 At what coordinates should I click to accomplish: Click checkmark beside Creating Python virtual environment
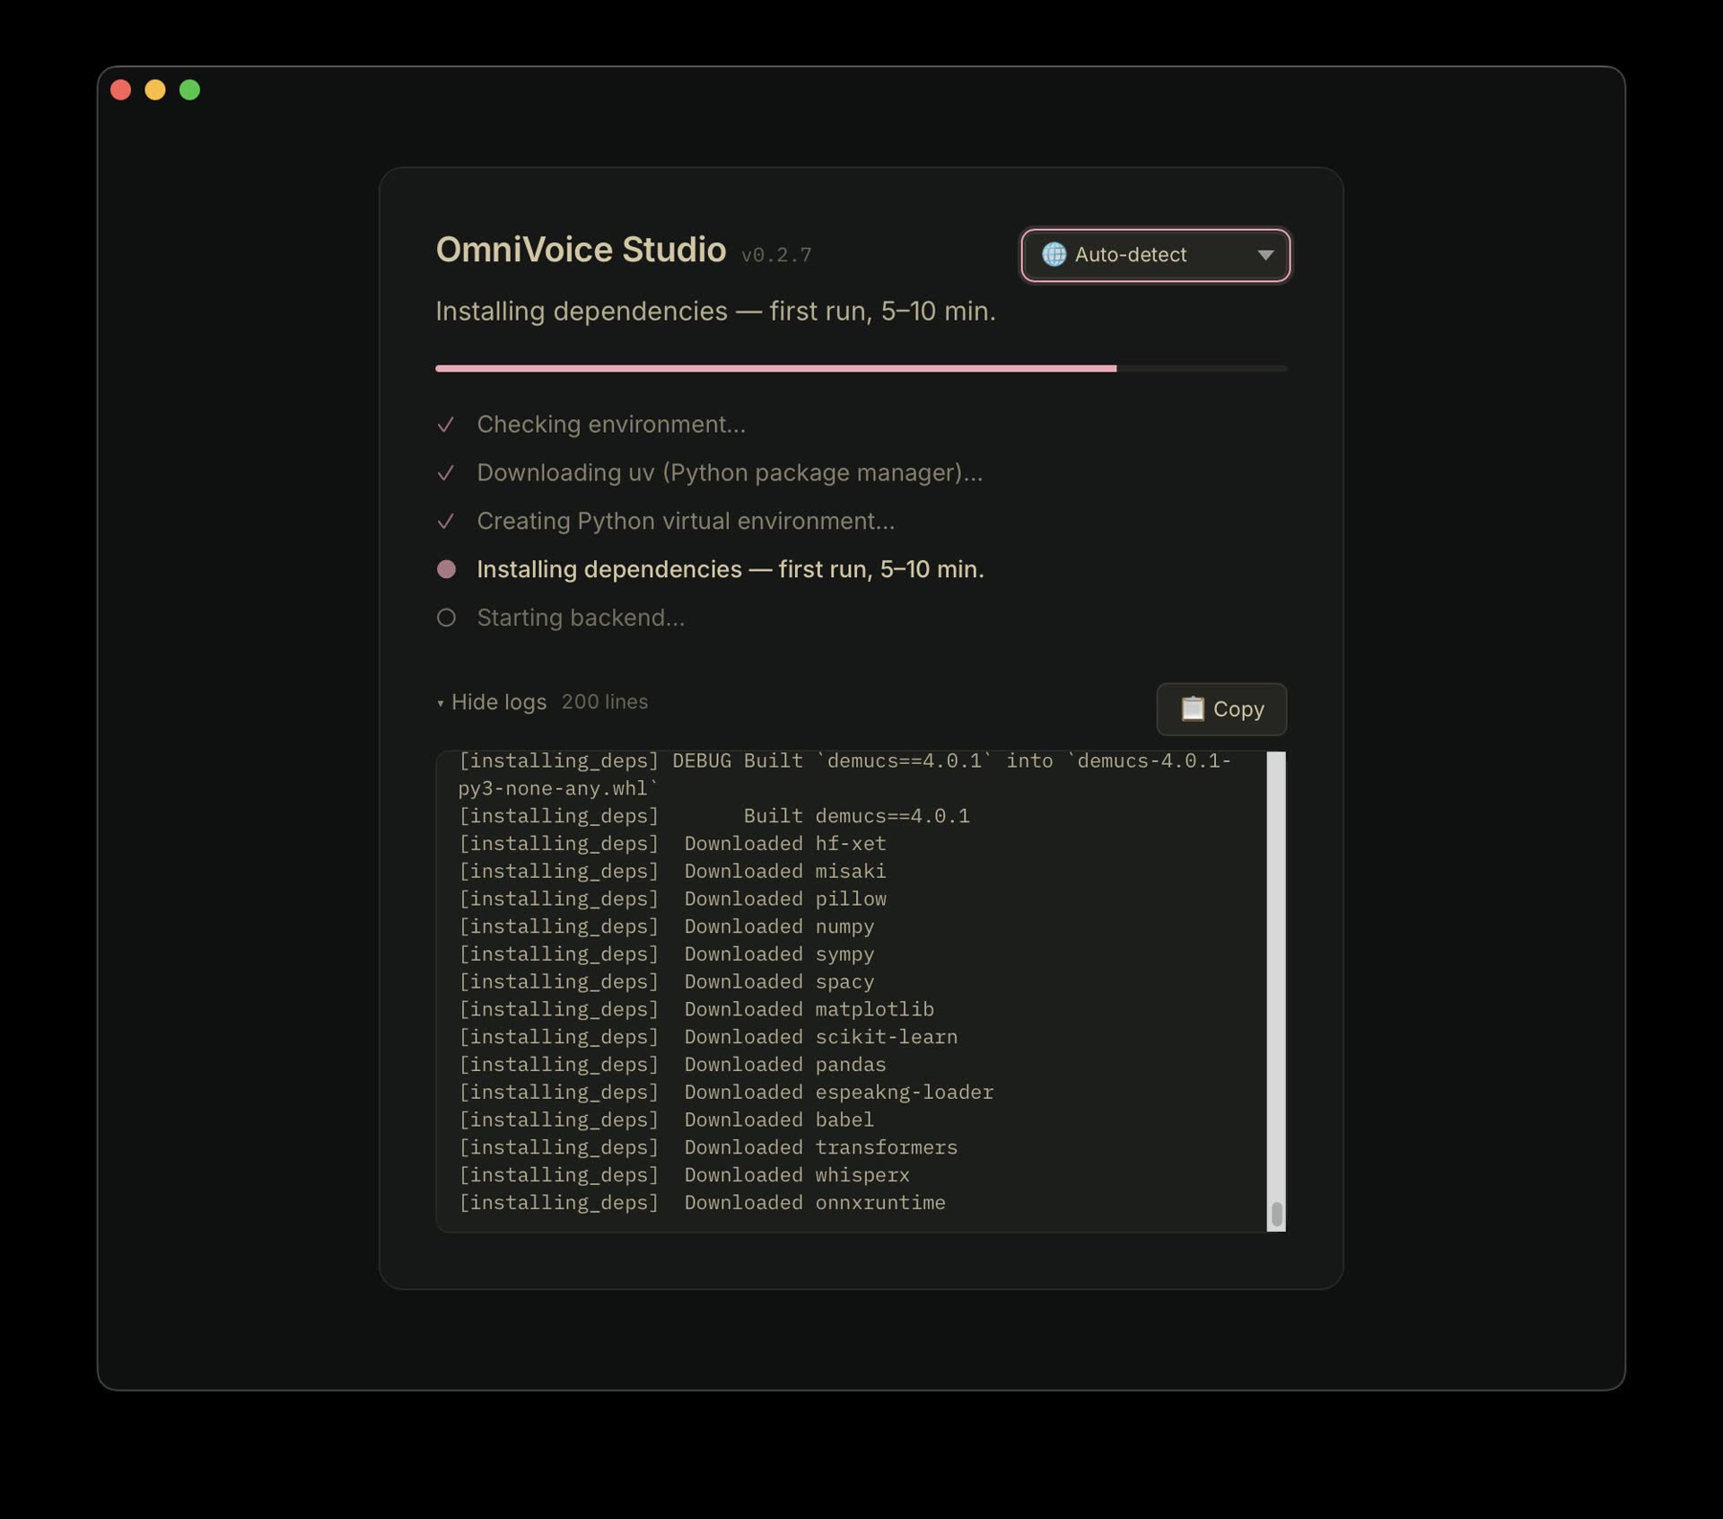click(446, 522)
